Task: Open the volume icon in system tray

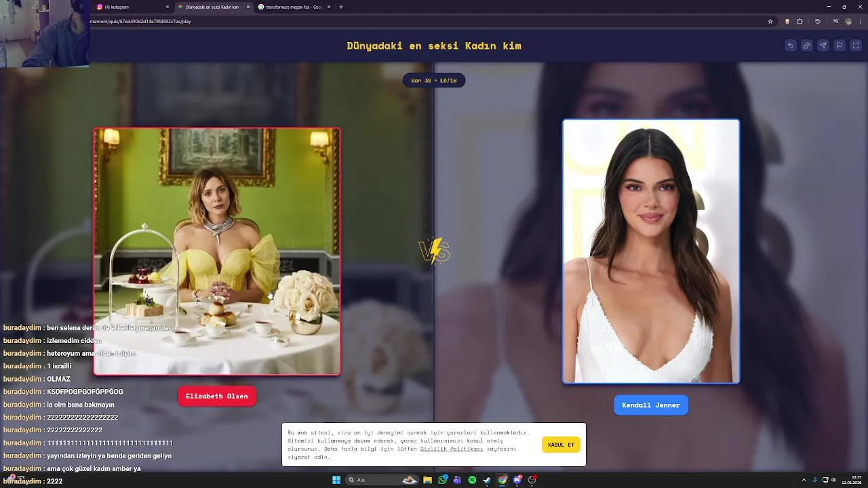Action: (833, 480)
